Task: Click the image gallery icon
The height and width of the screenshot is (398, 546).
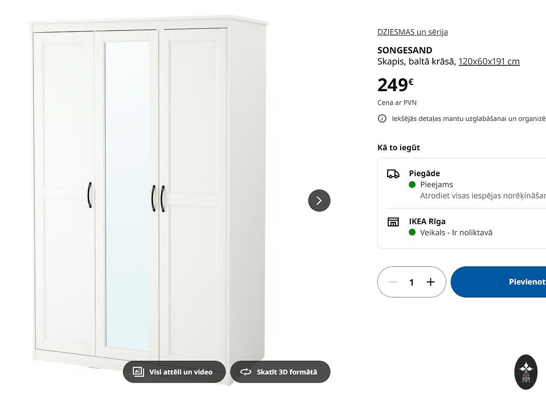Action: [139, 372]
